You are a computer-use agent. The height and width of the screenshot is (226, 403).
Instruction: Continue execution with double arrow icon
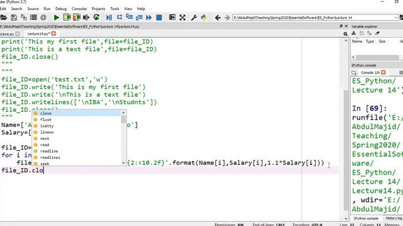coord(149,18)
